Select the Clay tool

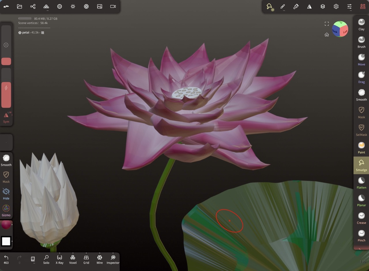click(362, 24)
